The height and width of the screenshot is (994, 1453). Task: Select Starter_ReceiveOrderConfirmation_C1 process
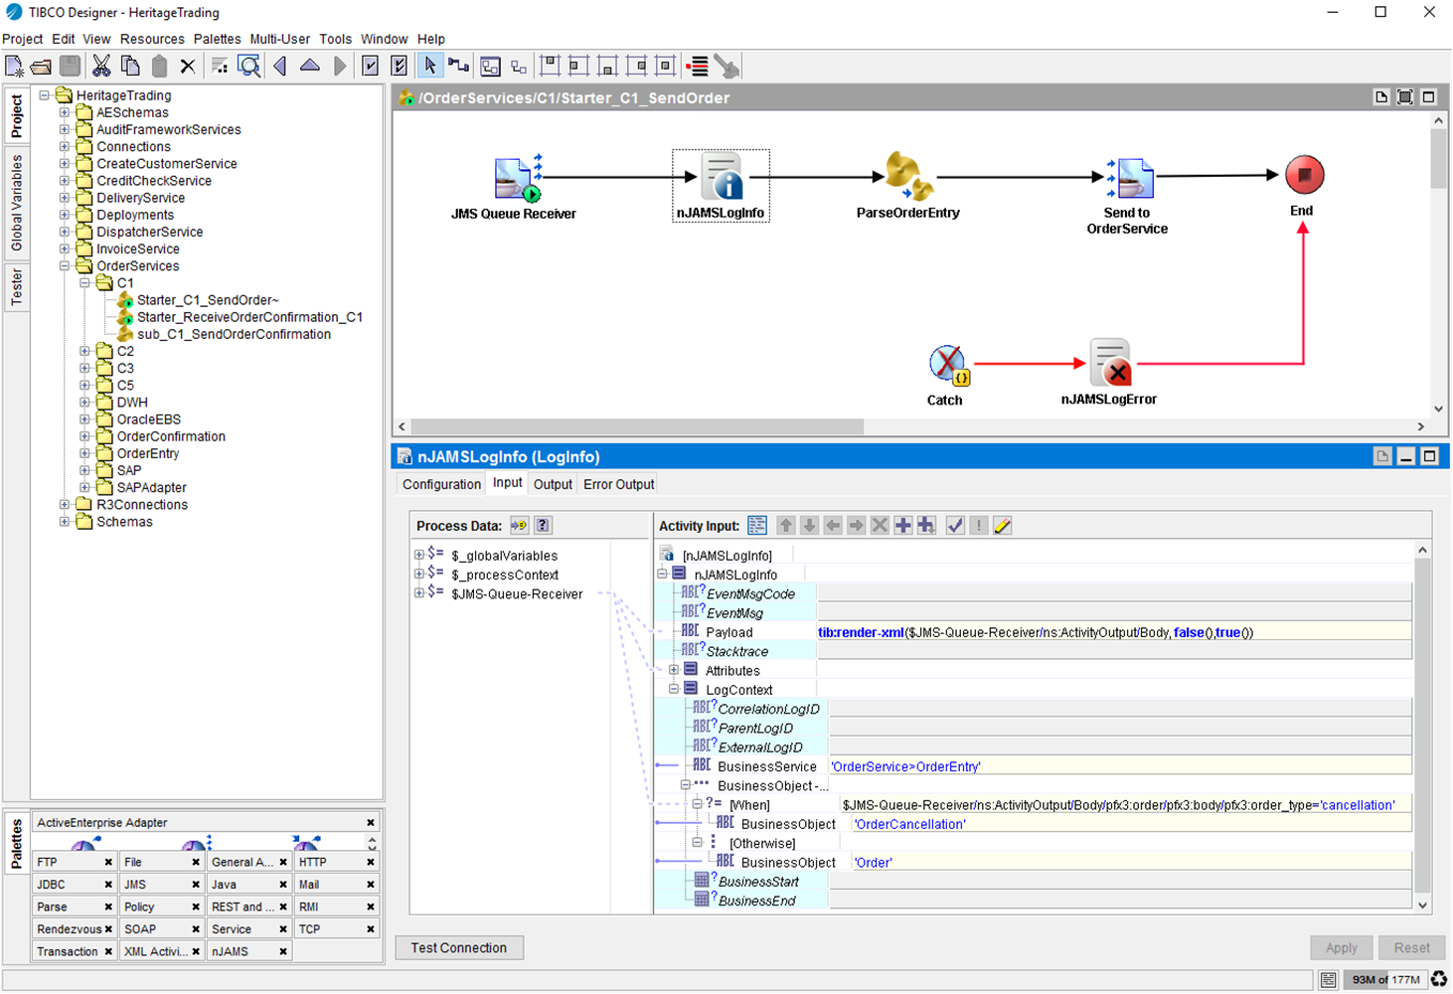(249, 317)
